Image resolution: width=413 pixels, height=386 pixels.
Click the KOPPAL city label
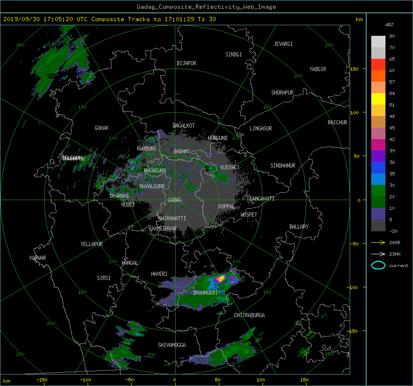click(227, 206)
